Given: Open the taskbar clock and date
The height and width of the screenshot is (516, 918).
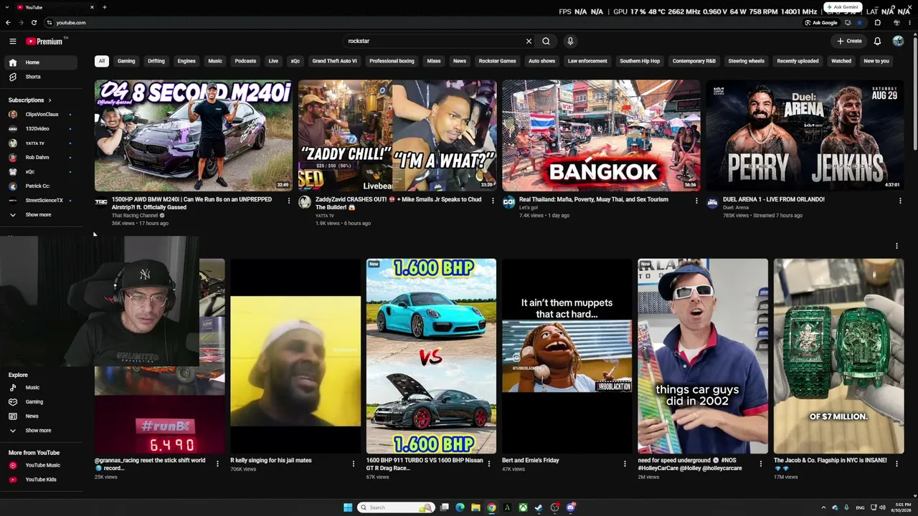Looking at the screenshot, I should coord(902,507).
